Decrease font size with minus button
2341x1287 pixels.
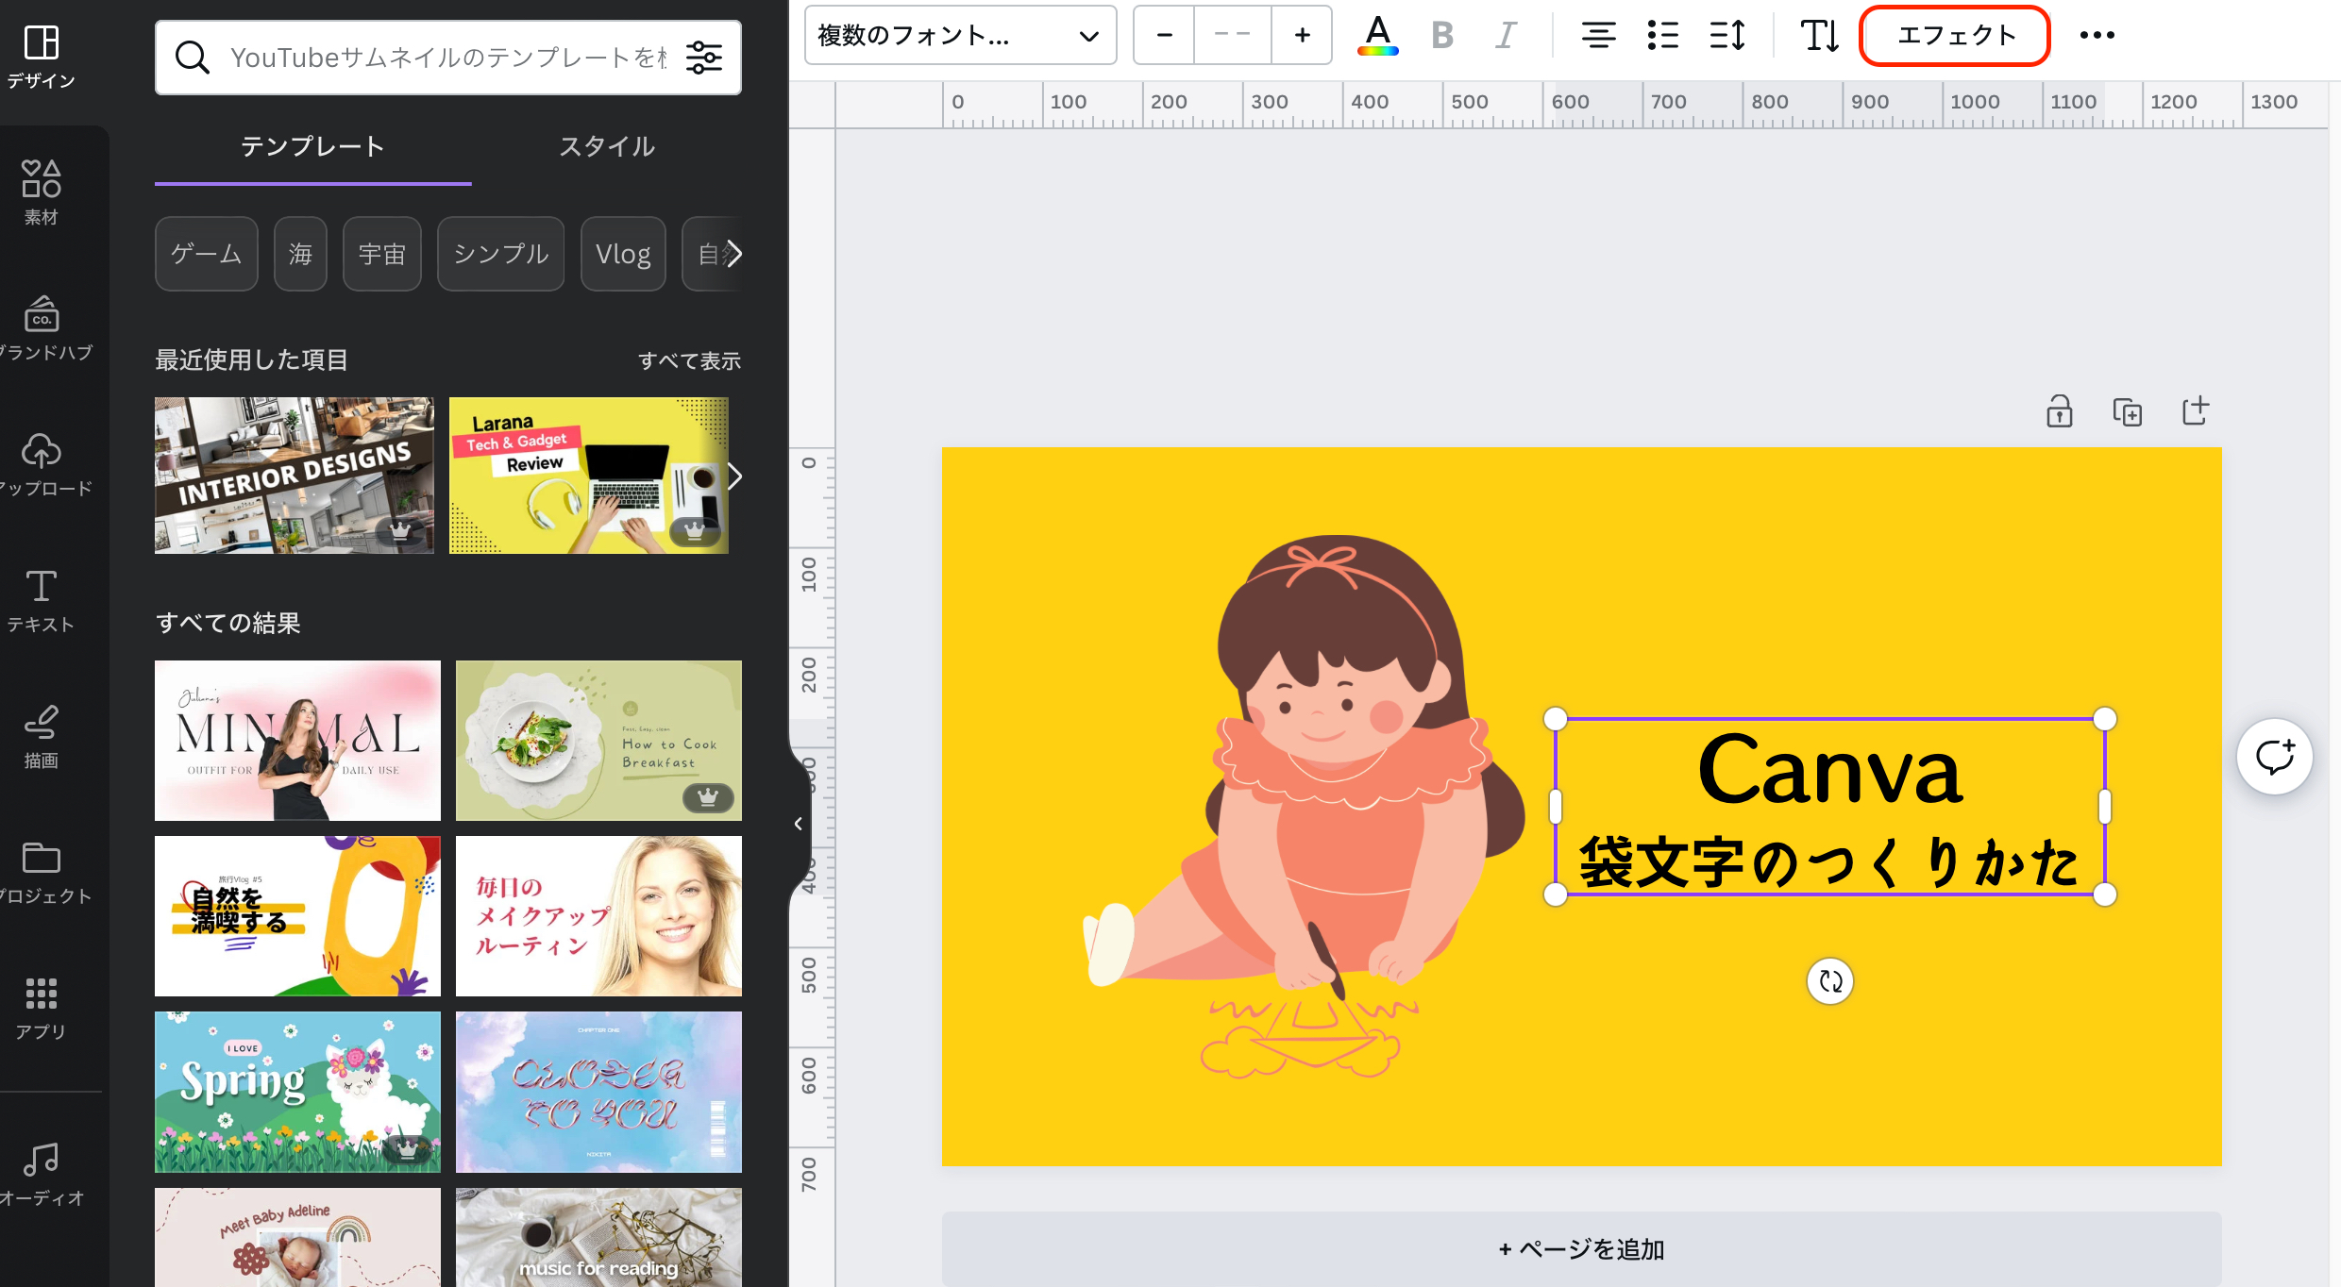pyautogui.click(x=1164, y=36)
